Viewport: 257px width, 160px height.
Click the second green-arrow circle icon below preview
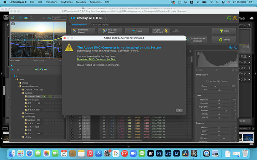tap(41, 70)
